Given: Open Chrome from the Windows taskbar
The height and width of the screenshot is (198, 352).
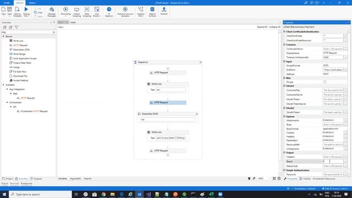Looking at the screenshot, I should point(103,194).
